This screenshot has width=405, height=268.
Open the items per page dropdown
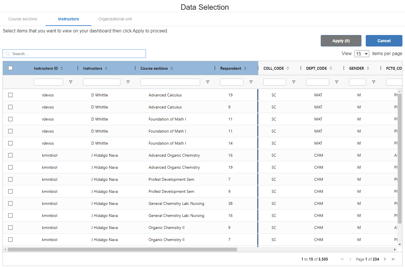pos(362,54)
